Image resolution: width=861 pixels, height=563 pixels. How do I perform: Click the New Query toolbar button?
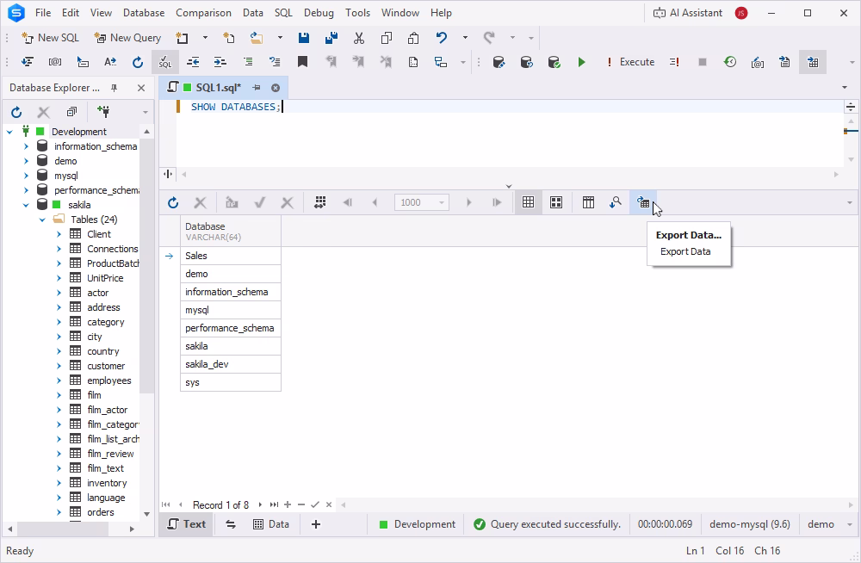click(127, 38)
